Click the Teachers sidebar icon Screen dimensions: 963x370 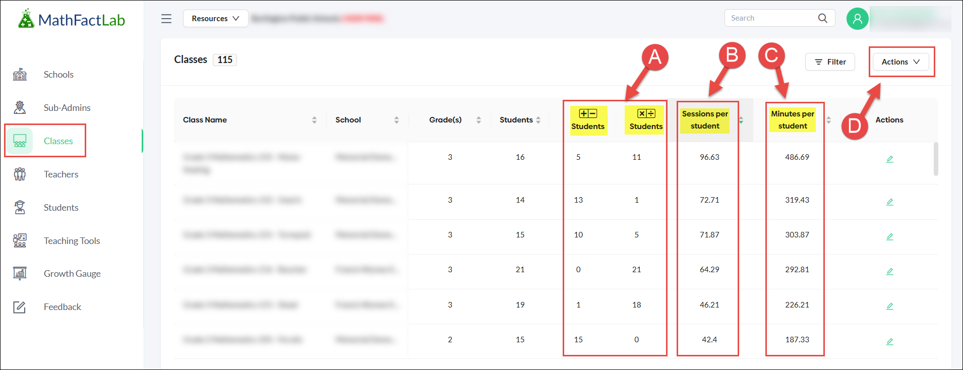(20, 174)
